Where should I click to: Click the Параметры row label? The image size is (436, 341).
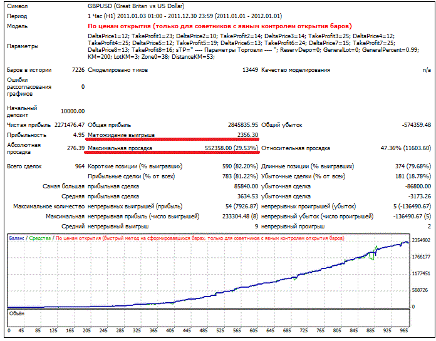[23, 46]
